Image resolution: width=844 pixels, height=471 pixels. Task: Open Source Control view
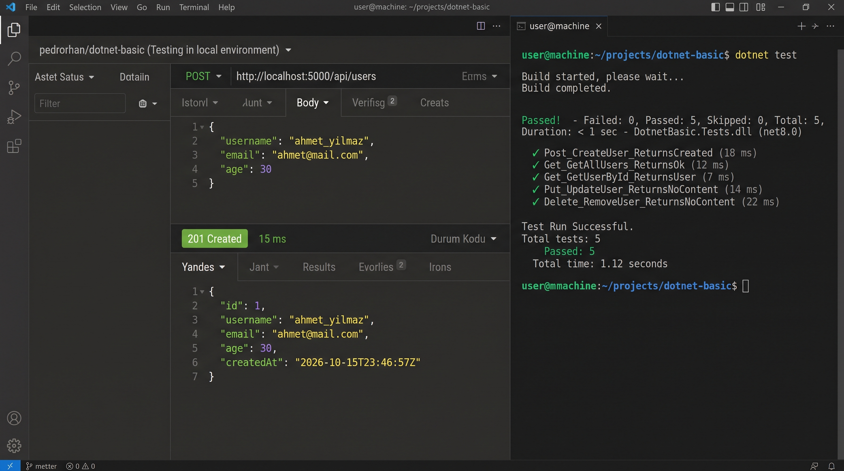pyautogui.click(x=14, y=87)
